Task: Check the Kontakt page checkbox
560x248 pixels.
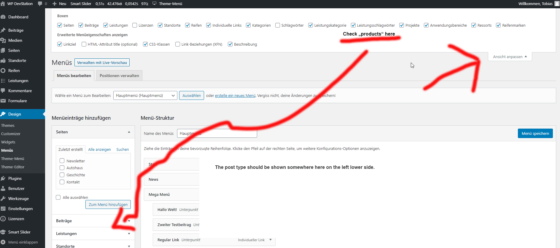Action: point(62,182)
